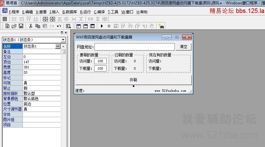Viewport: 265px width, 147px height.
Task: Align selected components to the bottom
Action: coord(36,19)
